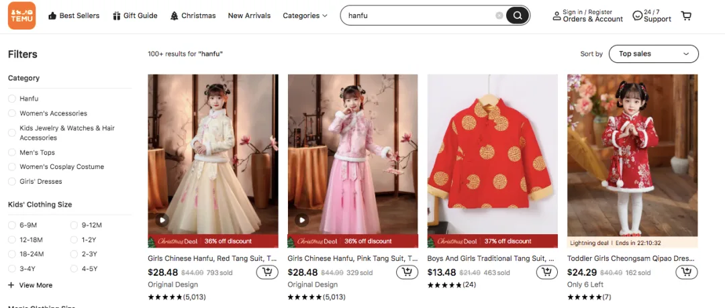Expand the Categories menu
725x308 pixels.
tap(305, 15)
